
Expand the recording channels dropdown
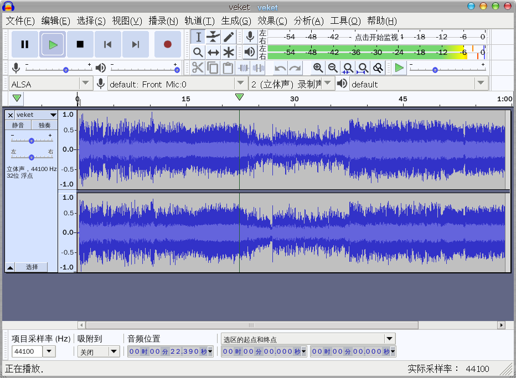point(328,83)
